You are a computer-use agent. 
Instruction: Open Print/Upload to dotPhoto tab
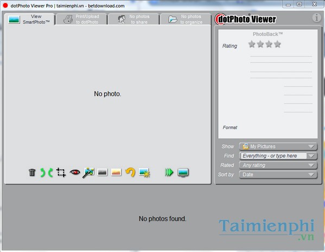click(x=81, y=20)
